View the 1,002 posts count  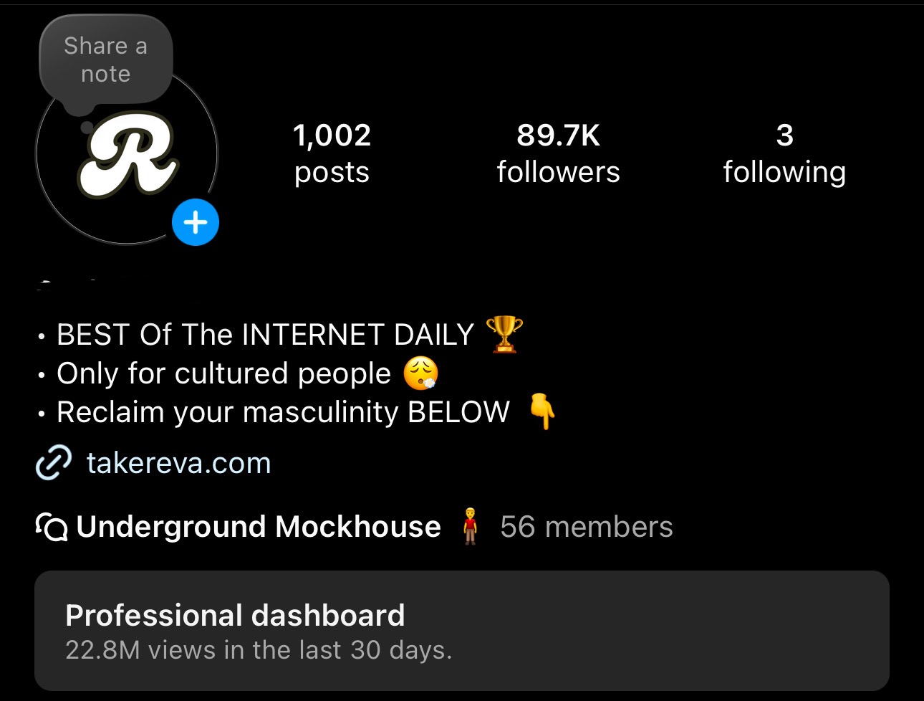pos(332,153)
